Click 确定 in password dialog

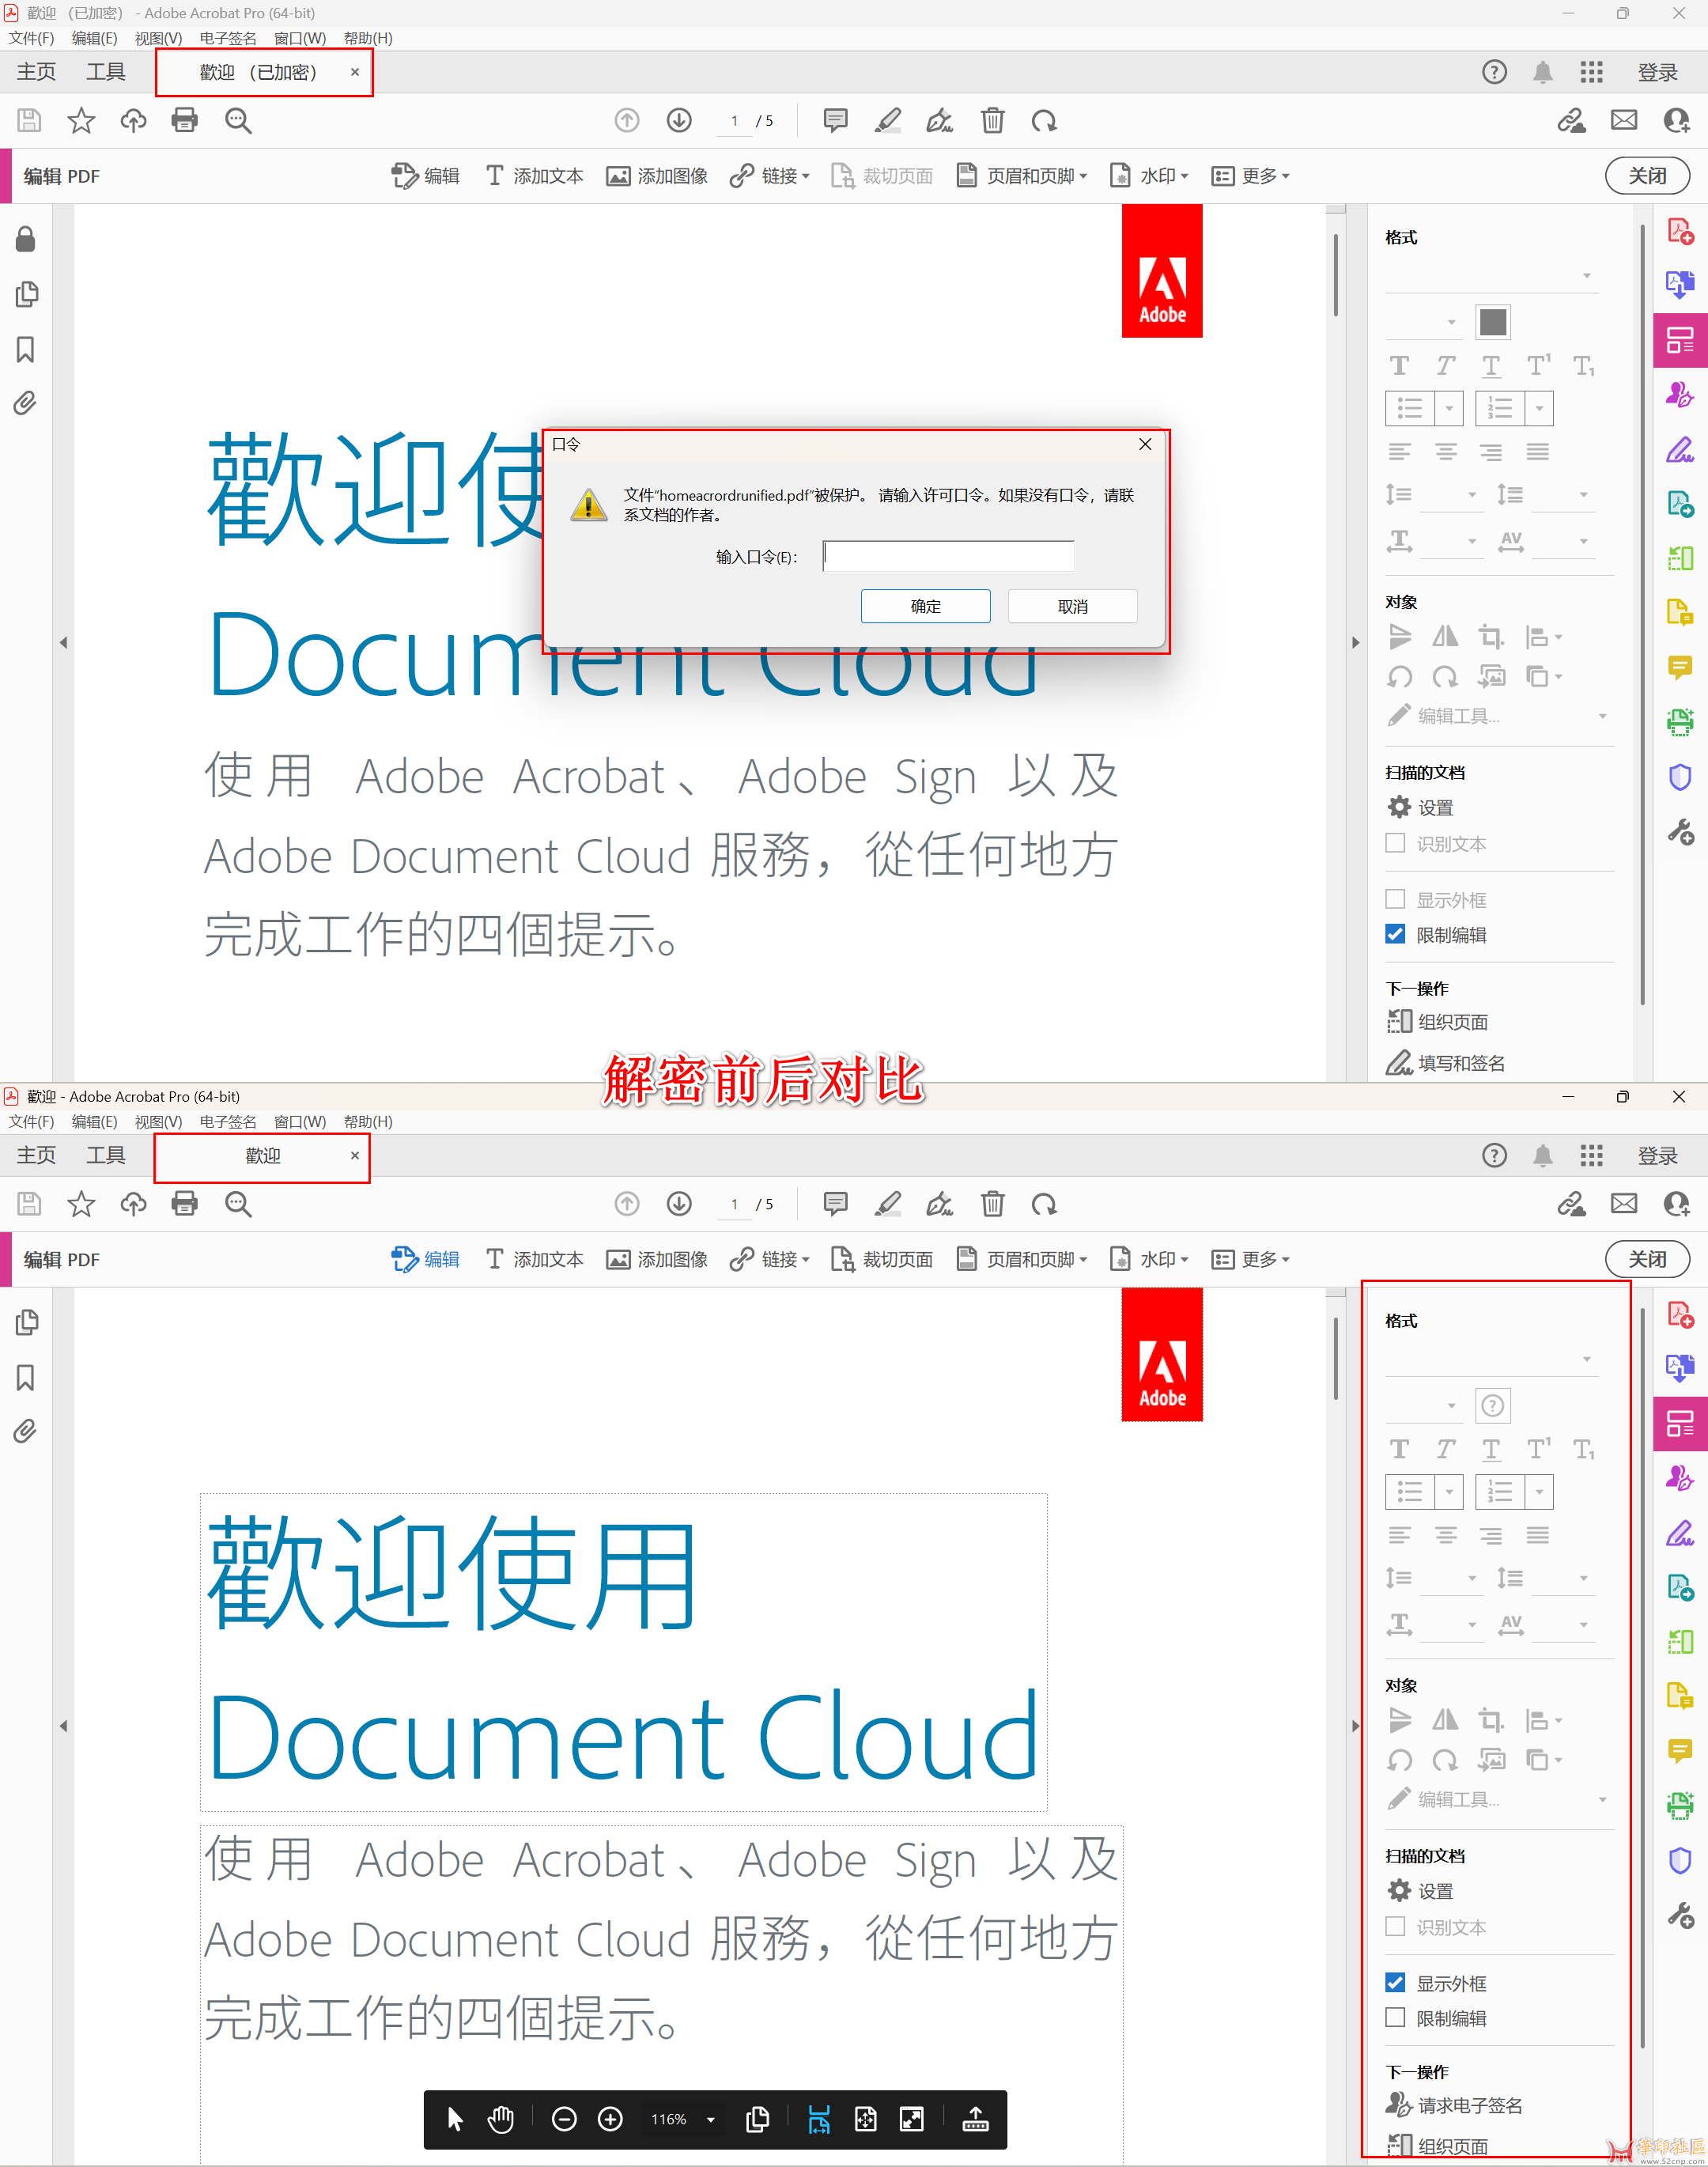click(925, 606)
